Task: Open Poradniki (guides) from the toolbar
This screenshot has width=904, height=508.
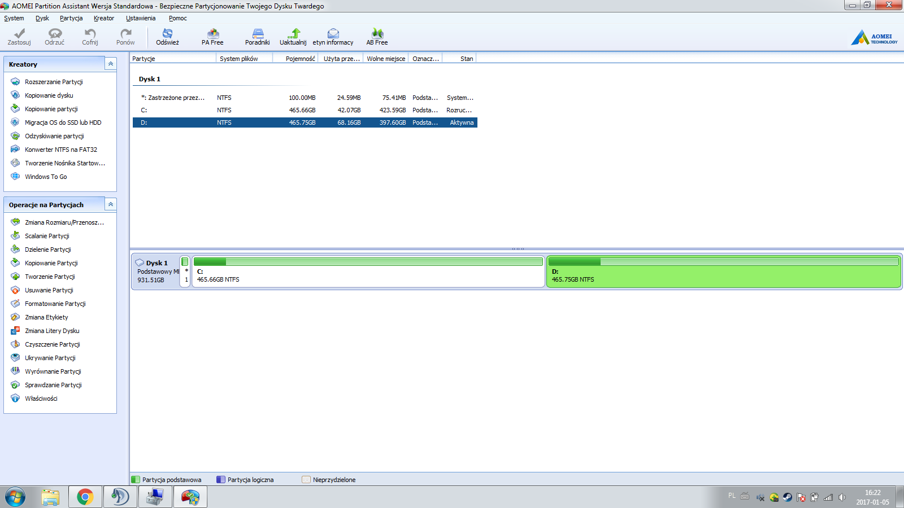Action: [x=258, y=37]
